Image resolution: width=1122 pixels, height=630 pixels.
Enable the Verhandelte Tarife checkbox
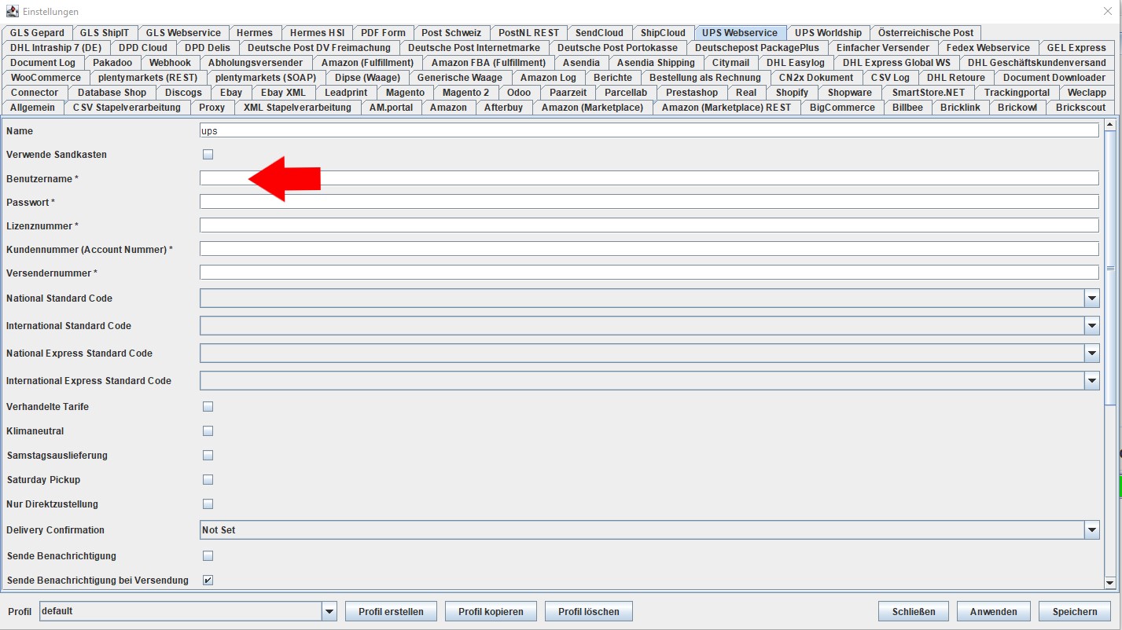click(208, 407)
